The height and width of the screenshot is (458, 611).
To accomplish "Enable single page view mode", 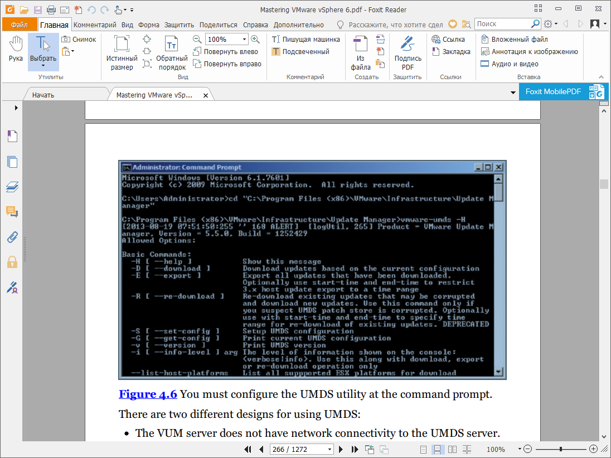I will 424,450.
